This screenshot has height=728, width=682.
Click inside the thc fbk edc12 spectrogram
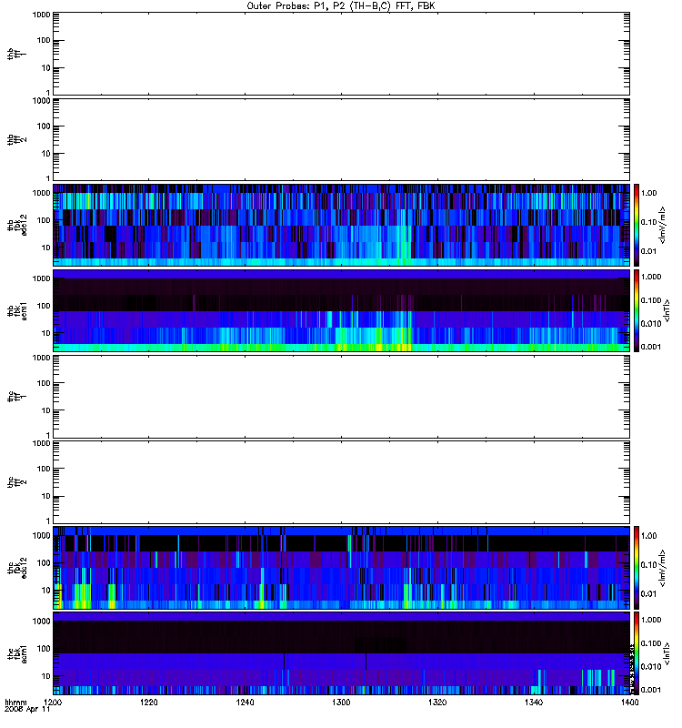point(341,568)
